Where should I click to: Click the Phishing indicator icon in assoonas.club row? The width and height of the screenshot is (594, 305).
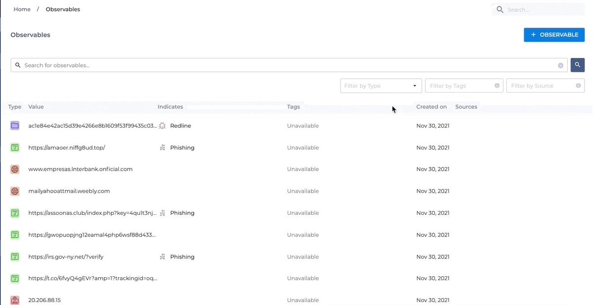coord(162,213)
